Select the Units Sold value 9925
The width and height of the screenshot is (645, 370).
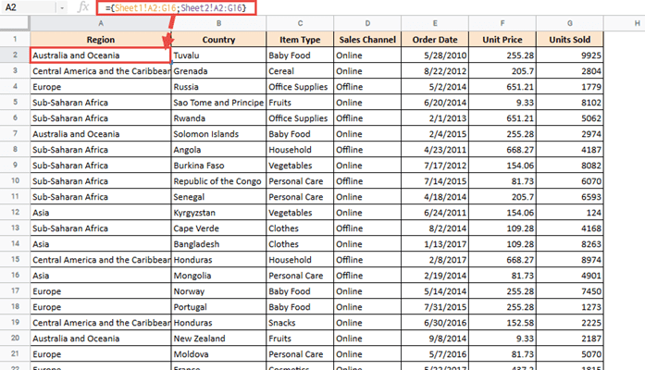pyautogui.click(x=571, y=55)
